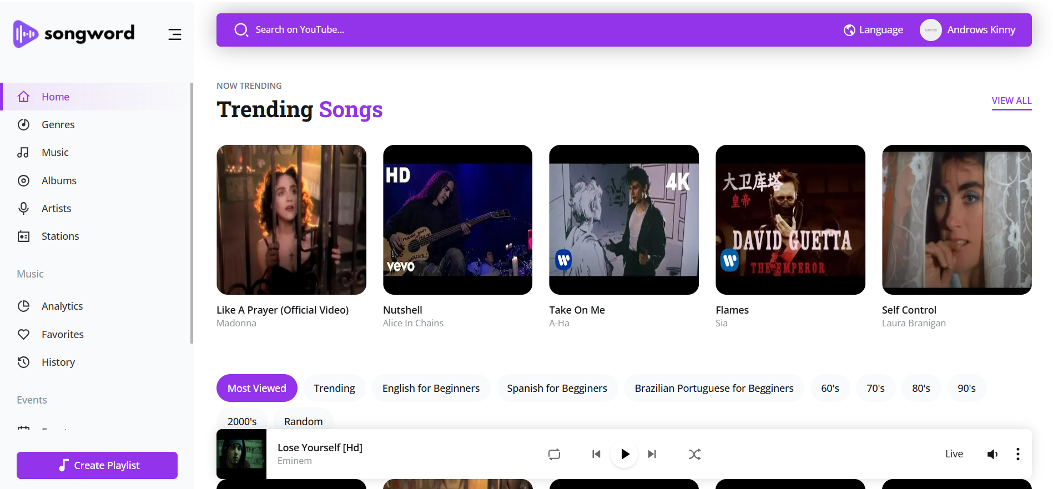Click the VIEW ALL link

1011,101
